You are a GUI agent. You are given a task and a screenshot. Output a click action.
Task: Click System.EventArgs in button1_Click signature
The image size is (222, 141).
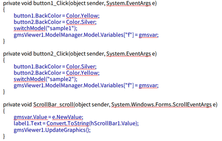[128, 3]
